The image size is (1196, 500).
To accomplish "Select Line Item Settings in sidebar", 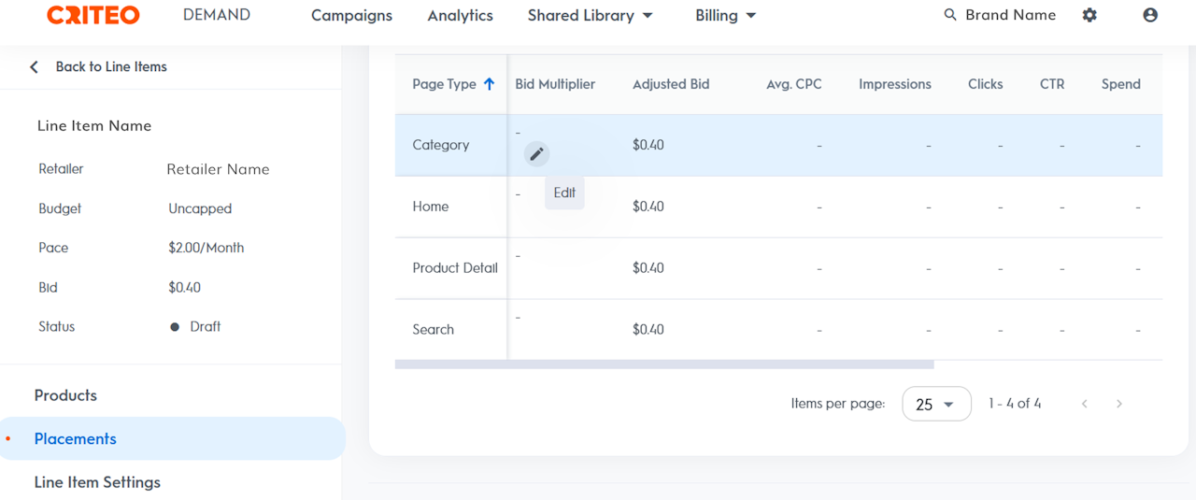I will [97, 482].
